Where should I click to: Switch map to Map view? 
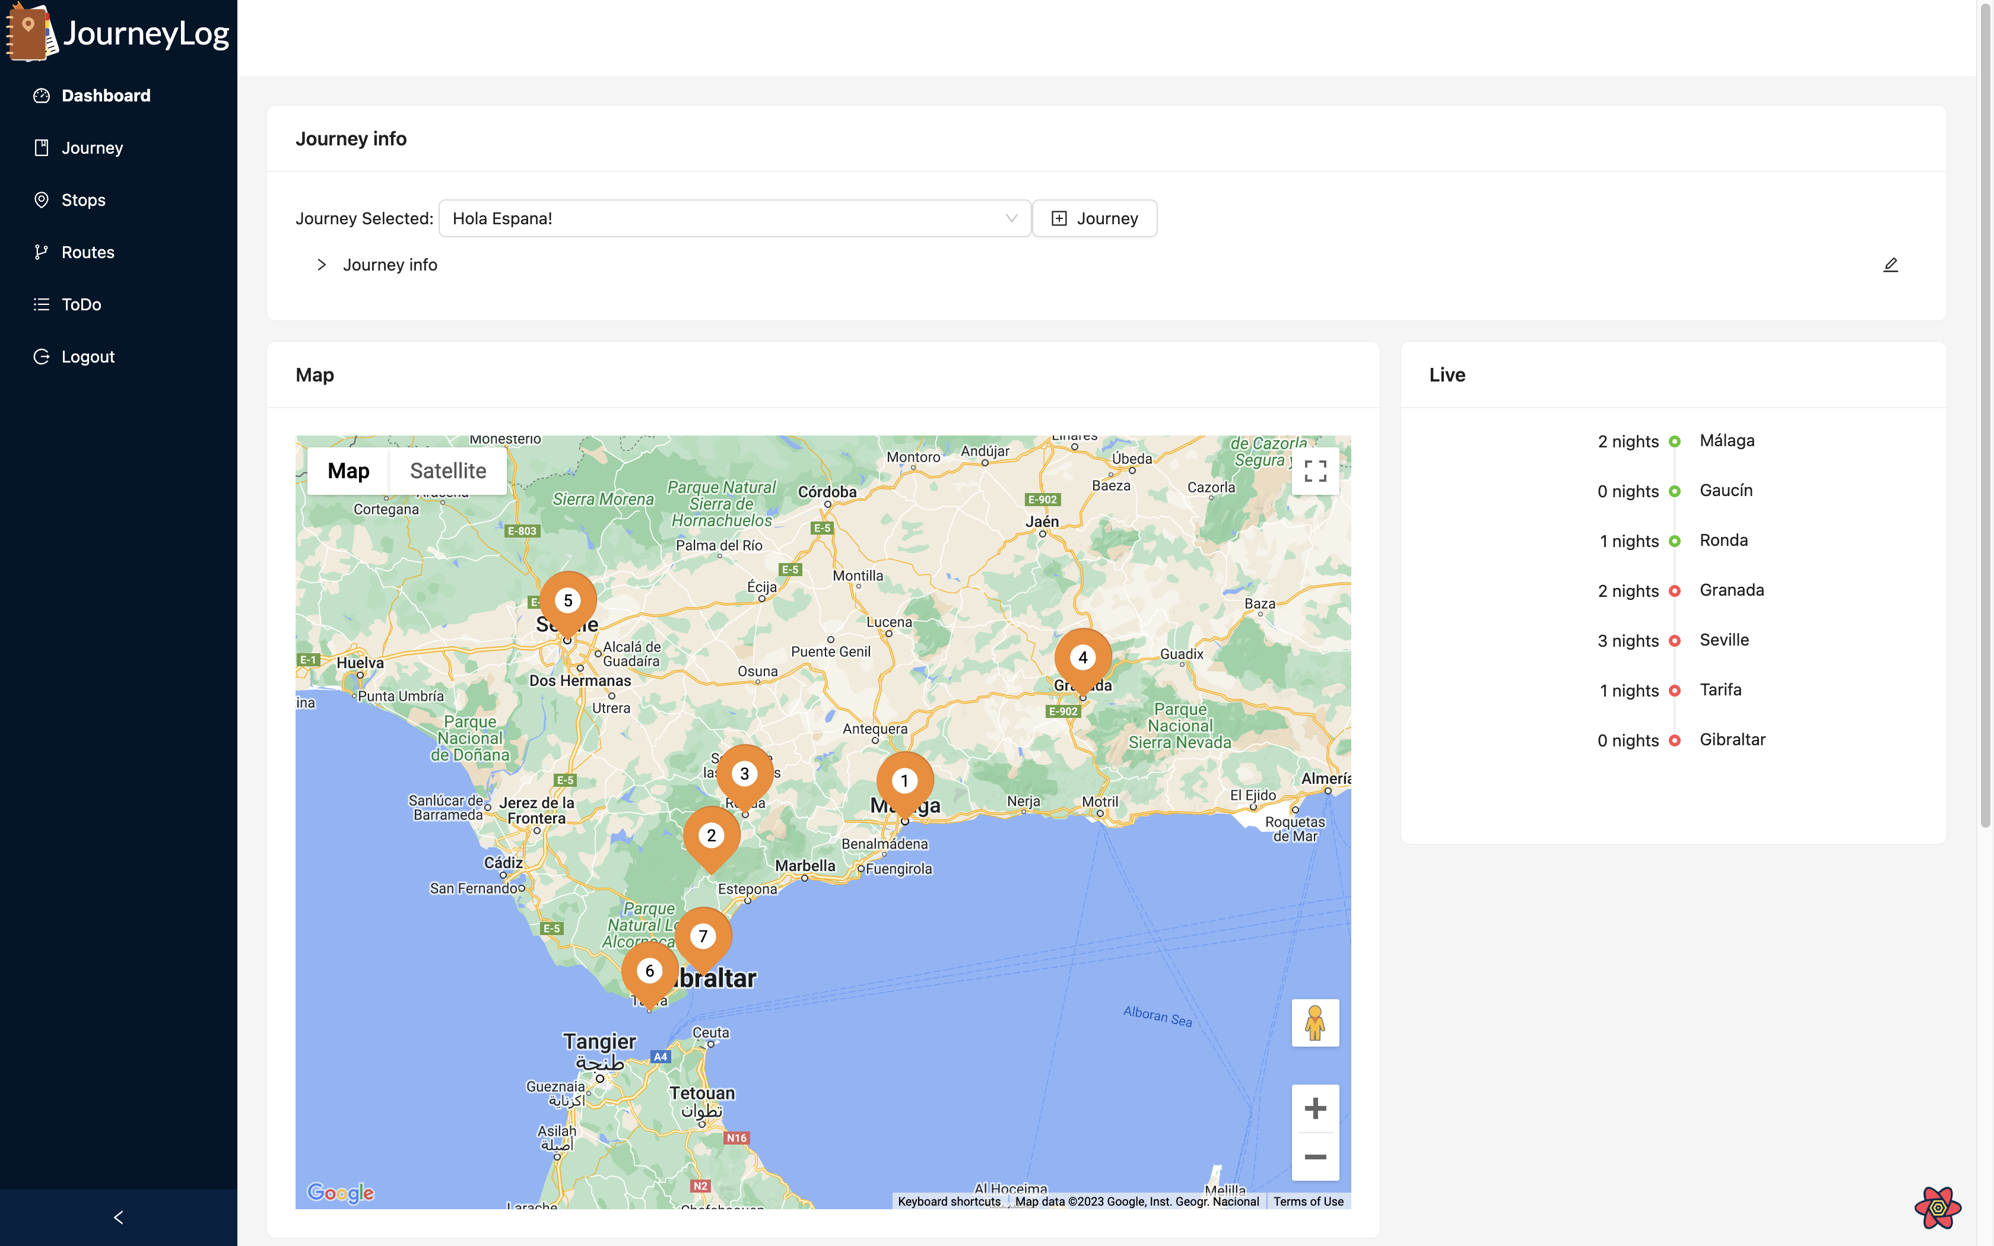(348, 471)
